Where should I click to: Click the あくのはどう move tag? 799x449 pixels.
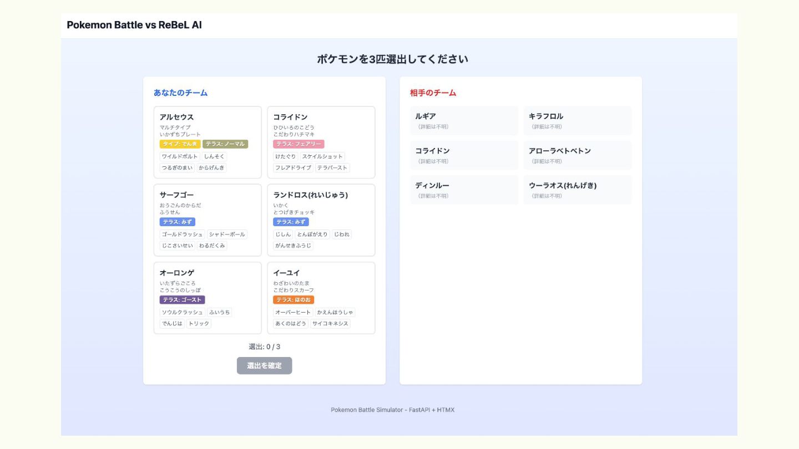[x=291, y=324]
